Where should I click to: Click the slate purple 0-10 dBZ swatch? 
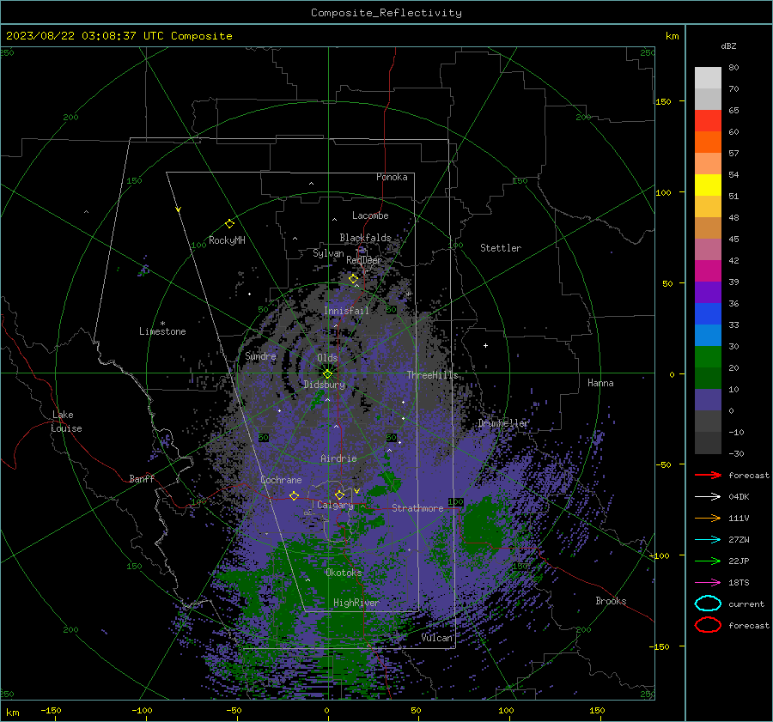point(708,400)
